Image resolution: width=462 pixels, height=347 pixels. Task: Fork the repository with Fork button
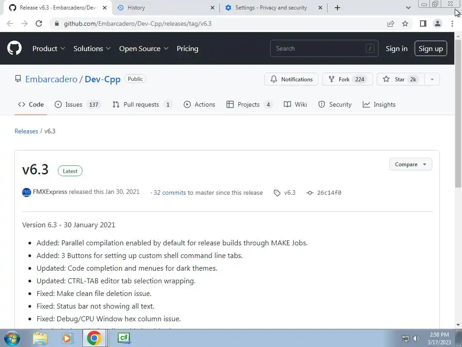coord(347,79)
